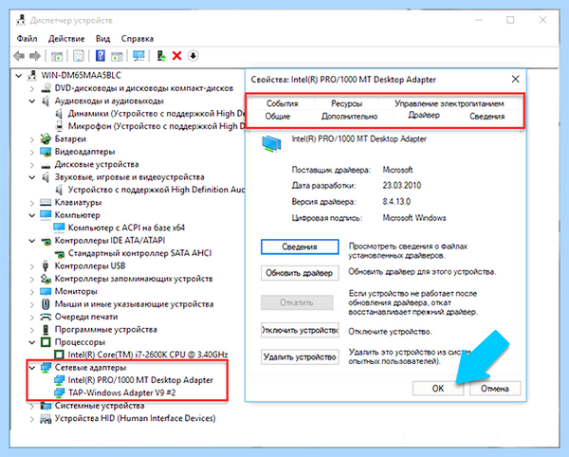Image resolution: width=569 pixels, height=457 pixels.
Task: Select the Микрофон audio device entry
Action: (156, 126)
